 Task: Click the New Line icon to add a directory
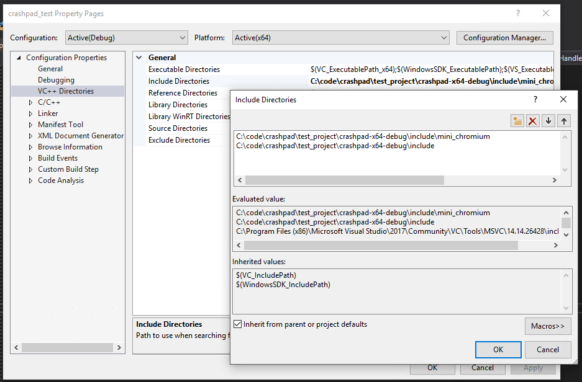coord(517,121)
